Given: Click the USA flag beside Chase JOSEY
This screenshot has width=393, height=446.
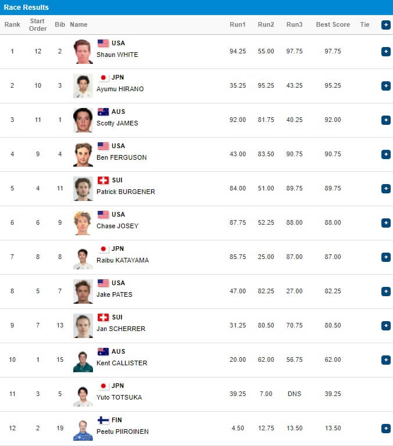Looking at the screenshot, I should [x=103, y=214].
